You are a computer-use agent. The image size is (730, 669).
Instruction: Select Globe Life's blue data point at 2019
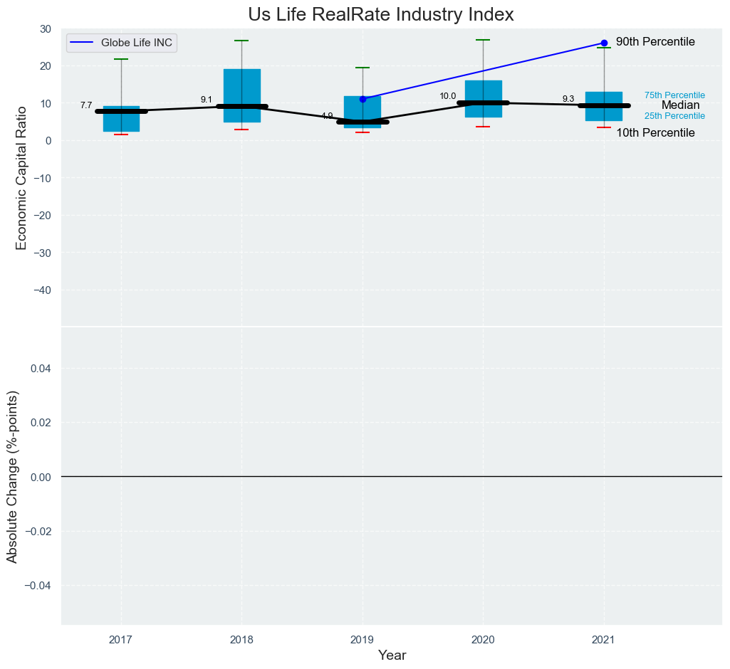pos(363,99)
